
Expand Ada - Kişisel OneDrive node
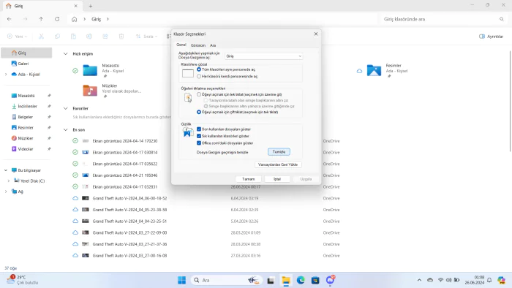[x=6, y=75]
